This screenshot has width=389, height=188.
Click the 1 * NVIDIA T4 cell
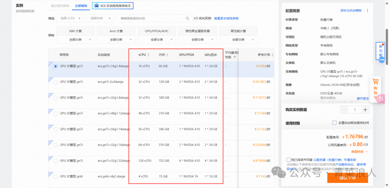pos(188,176)
